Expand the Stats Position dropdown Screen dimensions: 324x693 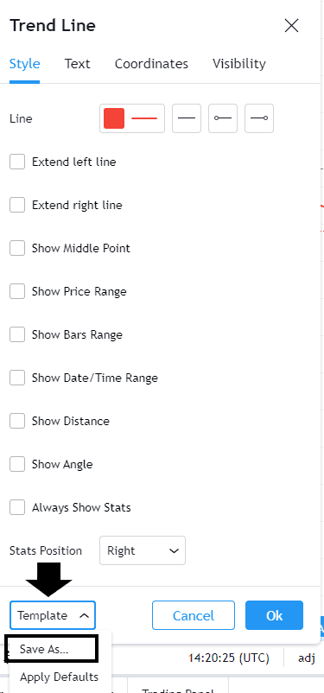[x=143, y=550]
